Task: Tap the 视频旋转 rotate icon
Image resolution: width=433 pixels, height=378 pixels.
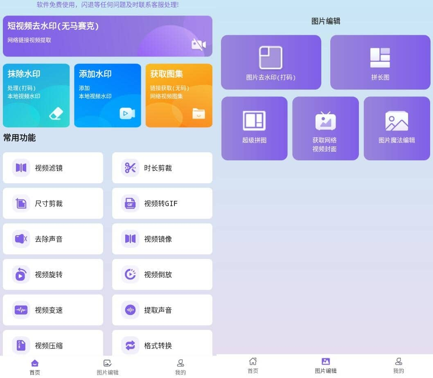Action: pyautogui.click(x=21, y=274)
